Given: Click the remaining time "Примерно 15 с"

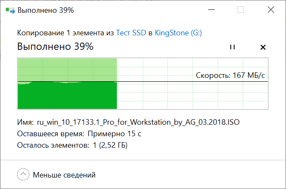Looking at the screenshot, I should pos(115,134).
